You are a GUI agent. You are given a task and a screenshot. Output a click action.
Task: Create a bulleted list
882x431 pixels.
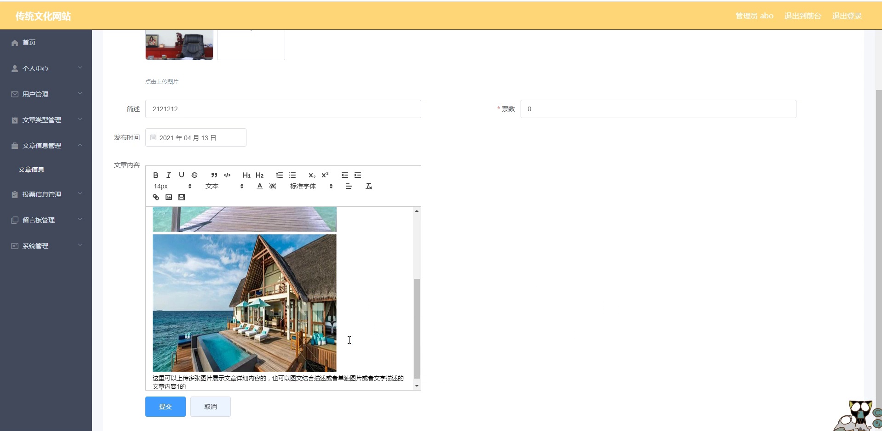[292, 175]
